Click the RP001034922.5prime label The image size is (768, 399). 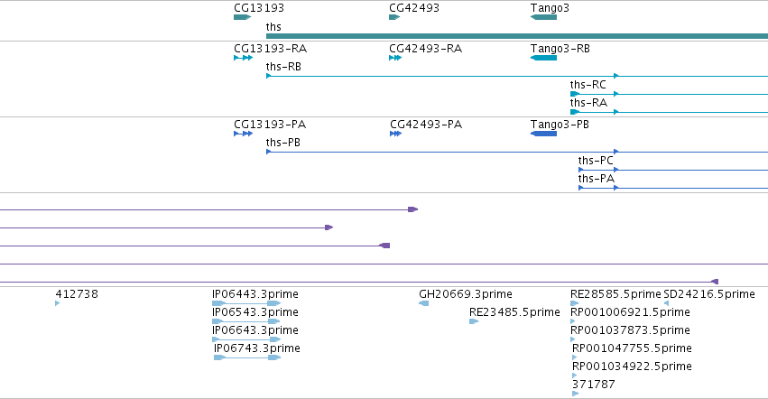pos(633,367)
